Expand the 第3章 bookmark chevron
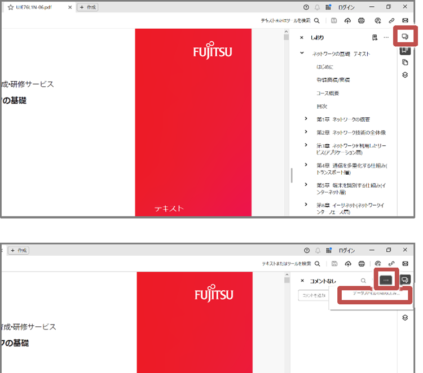This screenshot has height=373, width=423. click(x=306, y=145)
